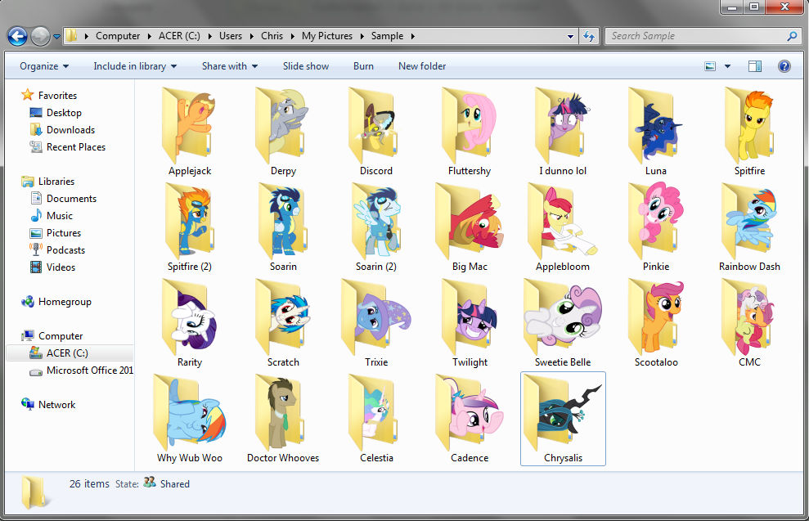This screenshot has width=809, height=521.
Task: Select the Rainbow Dash folder
Action: [x=749, y=221]
